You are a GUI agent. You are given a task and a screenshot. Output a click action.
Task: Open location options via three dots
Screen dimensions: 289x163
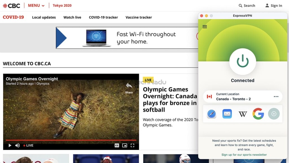pyautogui.click(x=276, y=97)
